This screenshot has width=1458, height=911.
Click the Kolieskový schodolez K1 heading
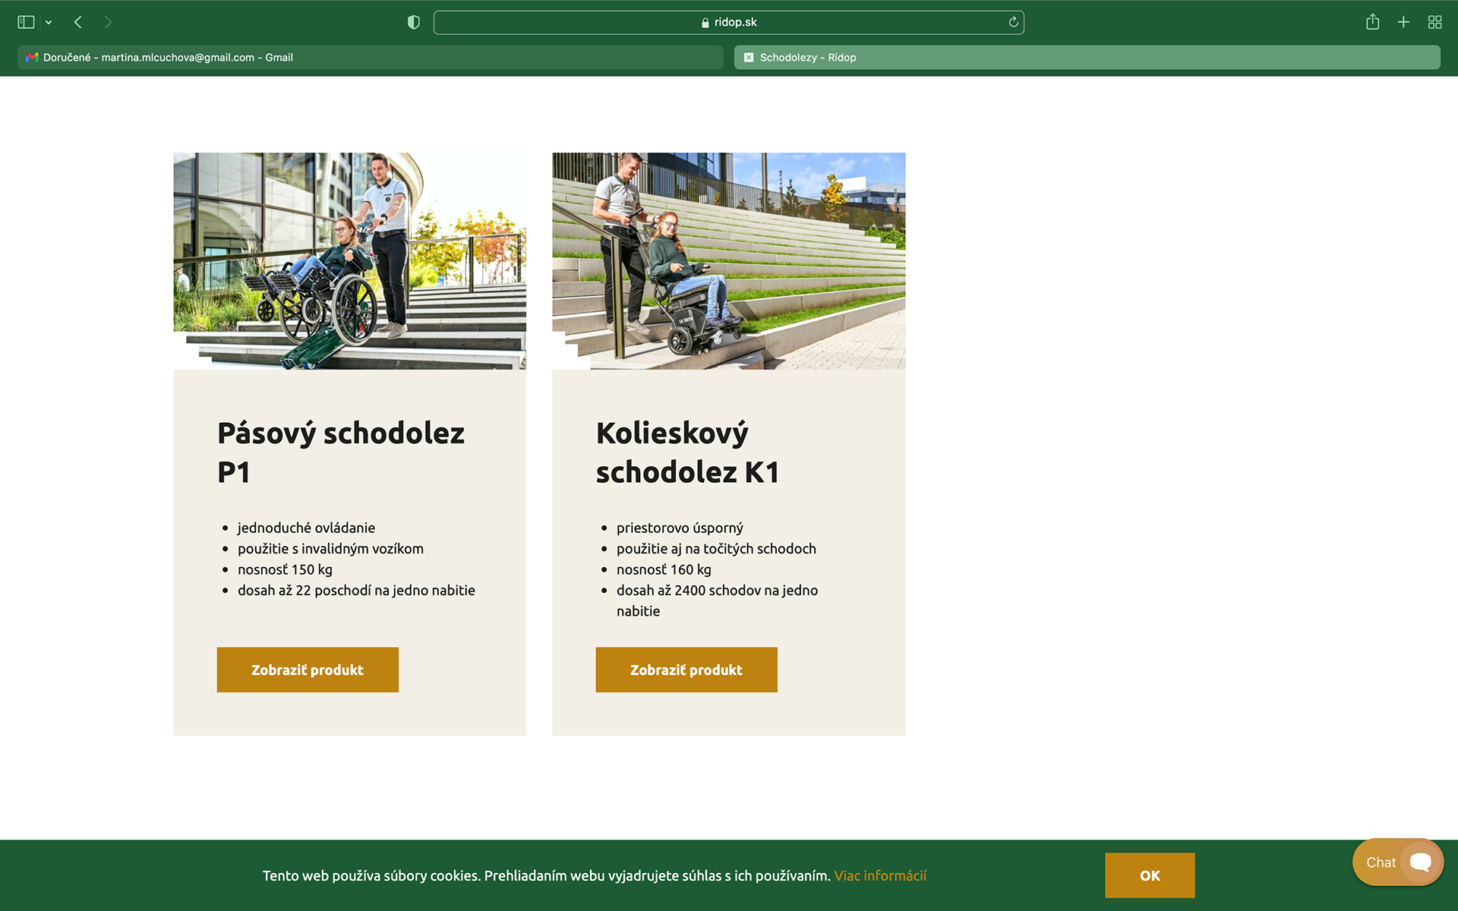click(x=687, y=452)
